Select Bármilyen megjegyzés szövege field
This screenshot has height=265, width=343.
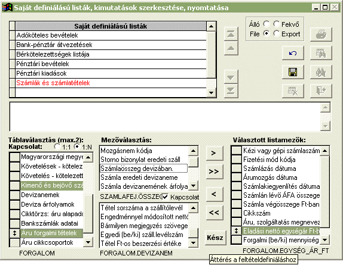click(x=144, y=226)
